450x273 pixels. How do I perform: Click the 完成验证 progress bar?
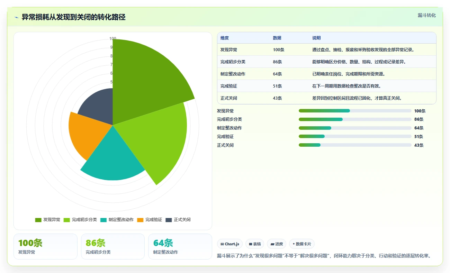355,136
